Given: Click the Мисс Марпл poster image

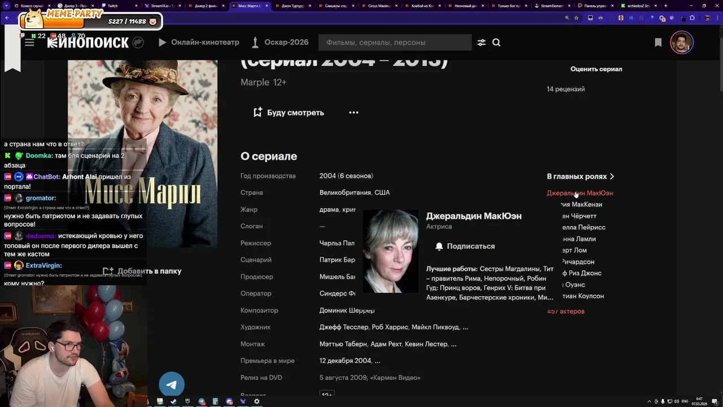Looking at the screenshot, I should pos(142,154).
